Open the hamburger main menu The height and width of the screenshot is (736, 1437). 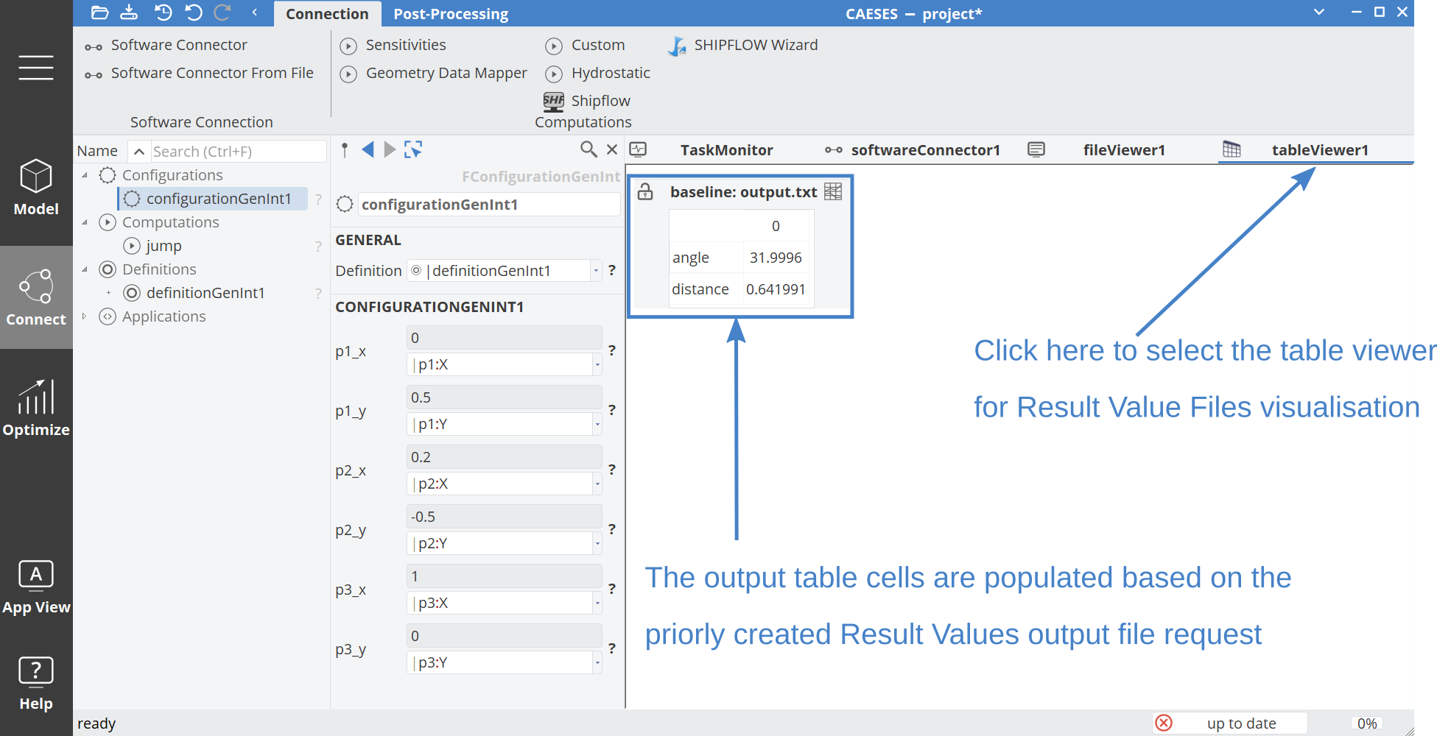click(36, 67)
